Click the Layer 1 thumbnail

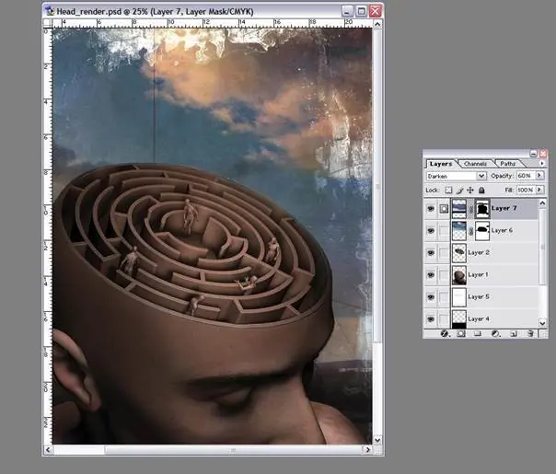[x=459, y=275]
